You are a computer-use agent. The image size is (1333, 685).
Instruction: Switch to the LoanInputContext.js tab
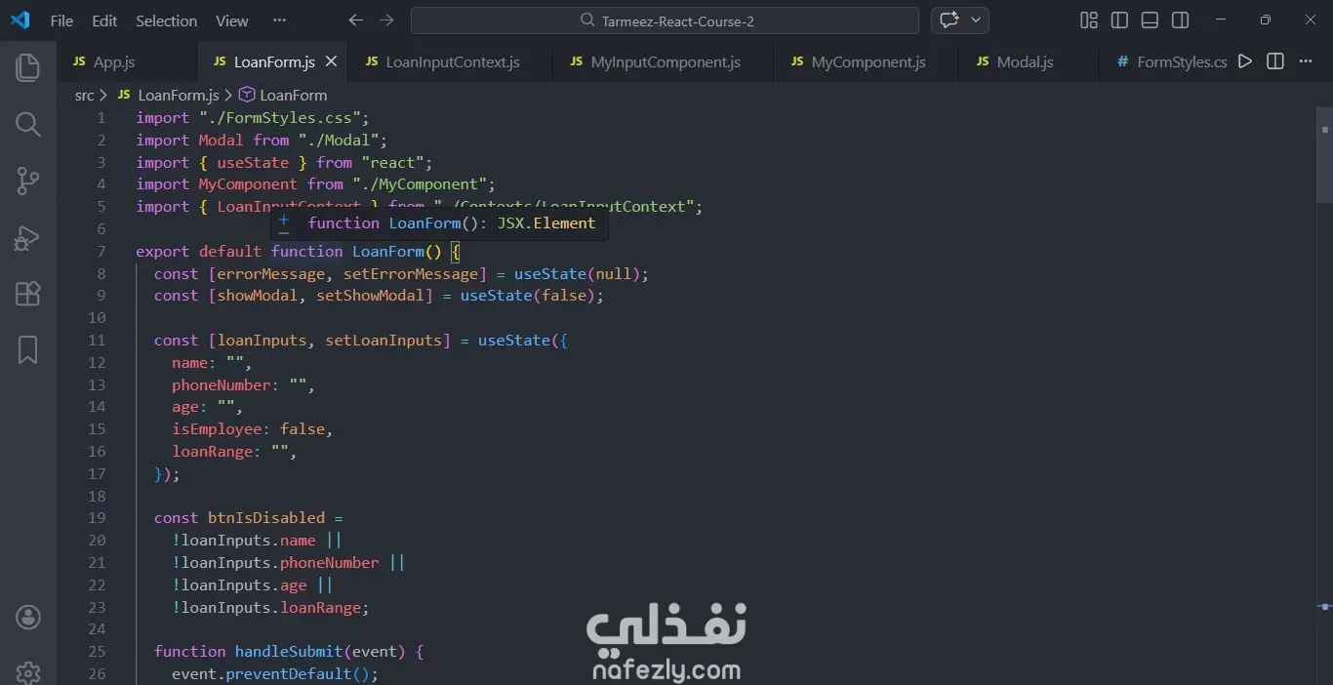(x=452, y=61)
